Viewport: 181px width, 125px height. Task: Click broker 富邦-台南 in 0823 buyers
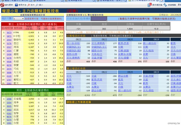(x=72, y=54)
